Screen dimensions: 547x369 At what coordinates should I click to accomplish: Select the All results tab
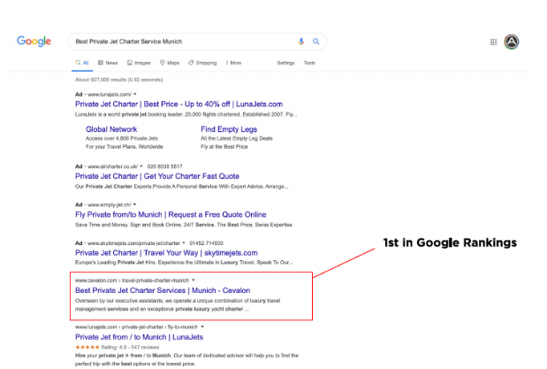click(82, 63)
